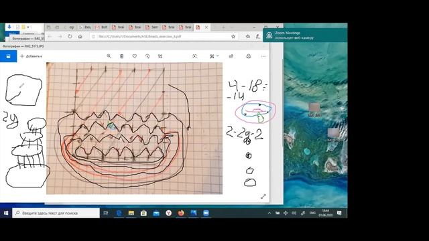Click the blue collection icon in Photos
This screenshot has width=429, height=241.
[8, 56]
